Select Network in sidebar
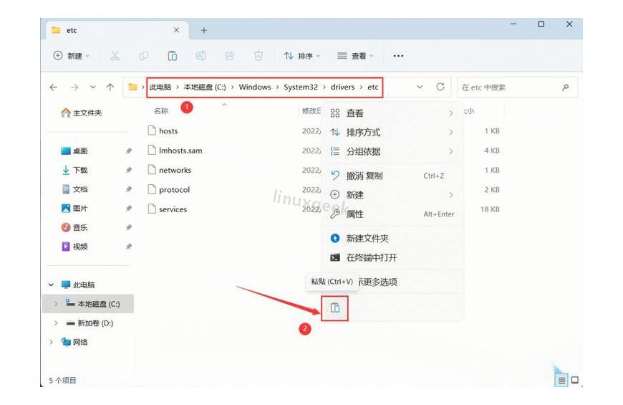The height and width of the screenshot is (405, 623). click(x=74, y=342)
